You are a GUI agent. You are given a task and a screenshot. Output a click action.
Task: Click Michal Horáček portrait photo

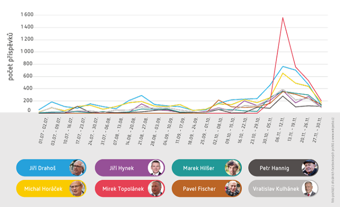click(x=78, y=188)
